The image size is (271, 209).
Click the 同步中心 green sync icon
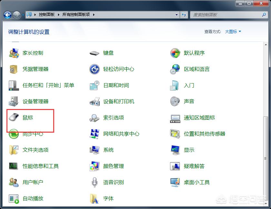coord(14,134)
